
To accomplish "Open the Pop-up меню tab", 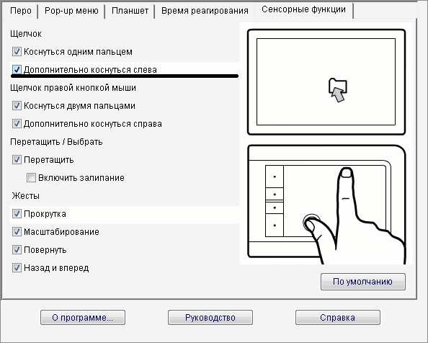I will click(71, 11).
